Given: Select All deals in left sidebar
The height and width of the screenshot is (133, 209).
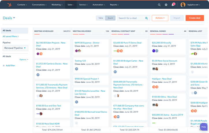Looking at the screenshot, I should point(15,31).
